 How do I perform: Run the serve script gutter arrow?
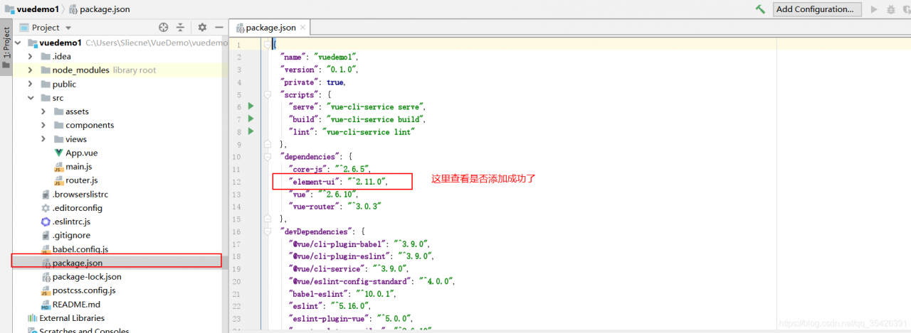pyautogui.click(x=251, y=107)
